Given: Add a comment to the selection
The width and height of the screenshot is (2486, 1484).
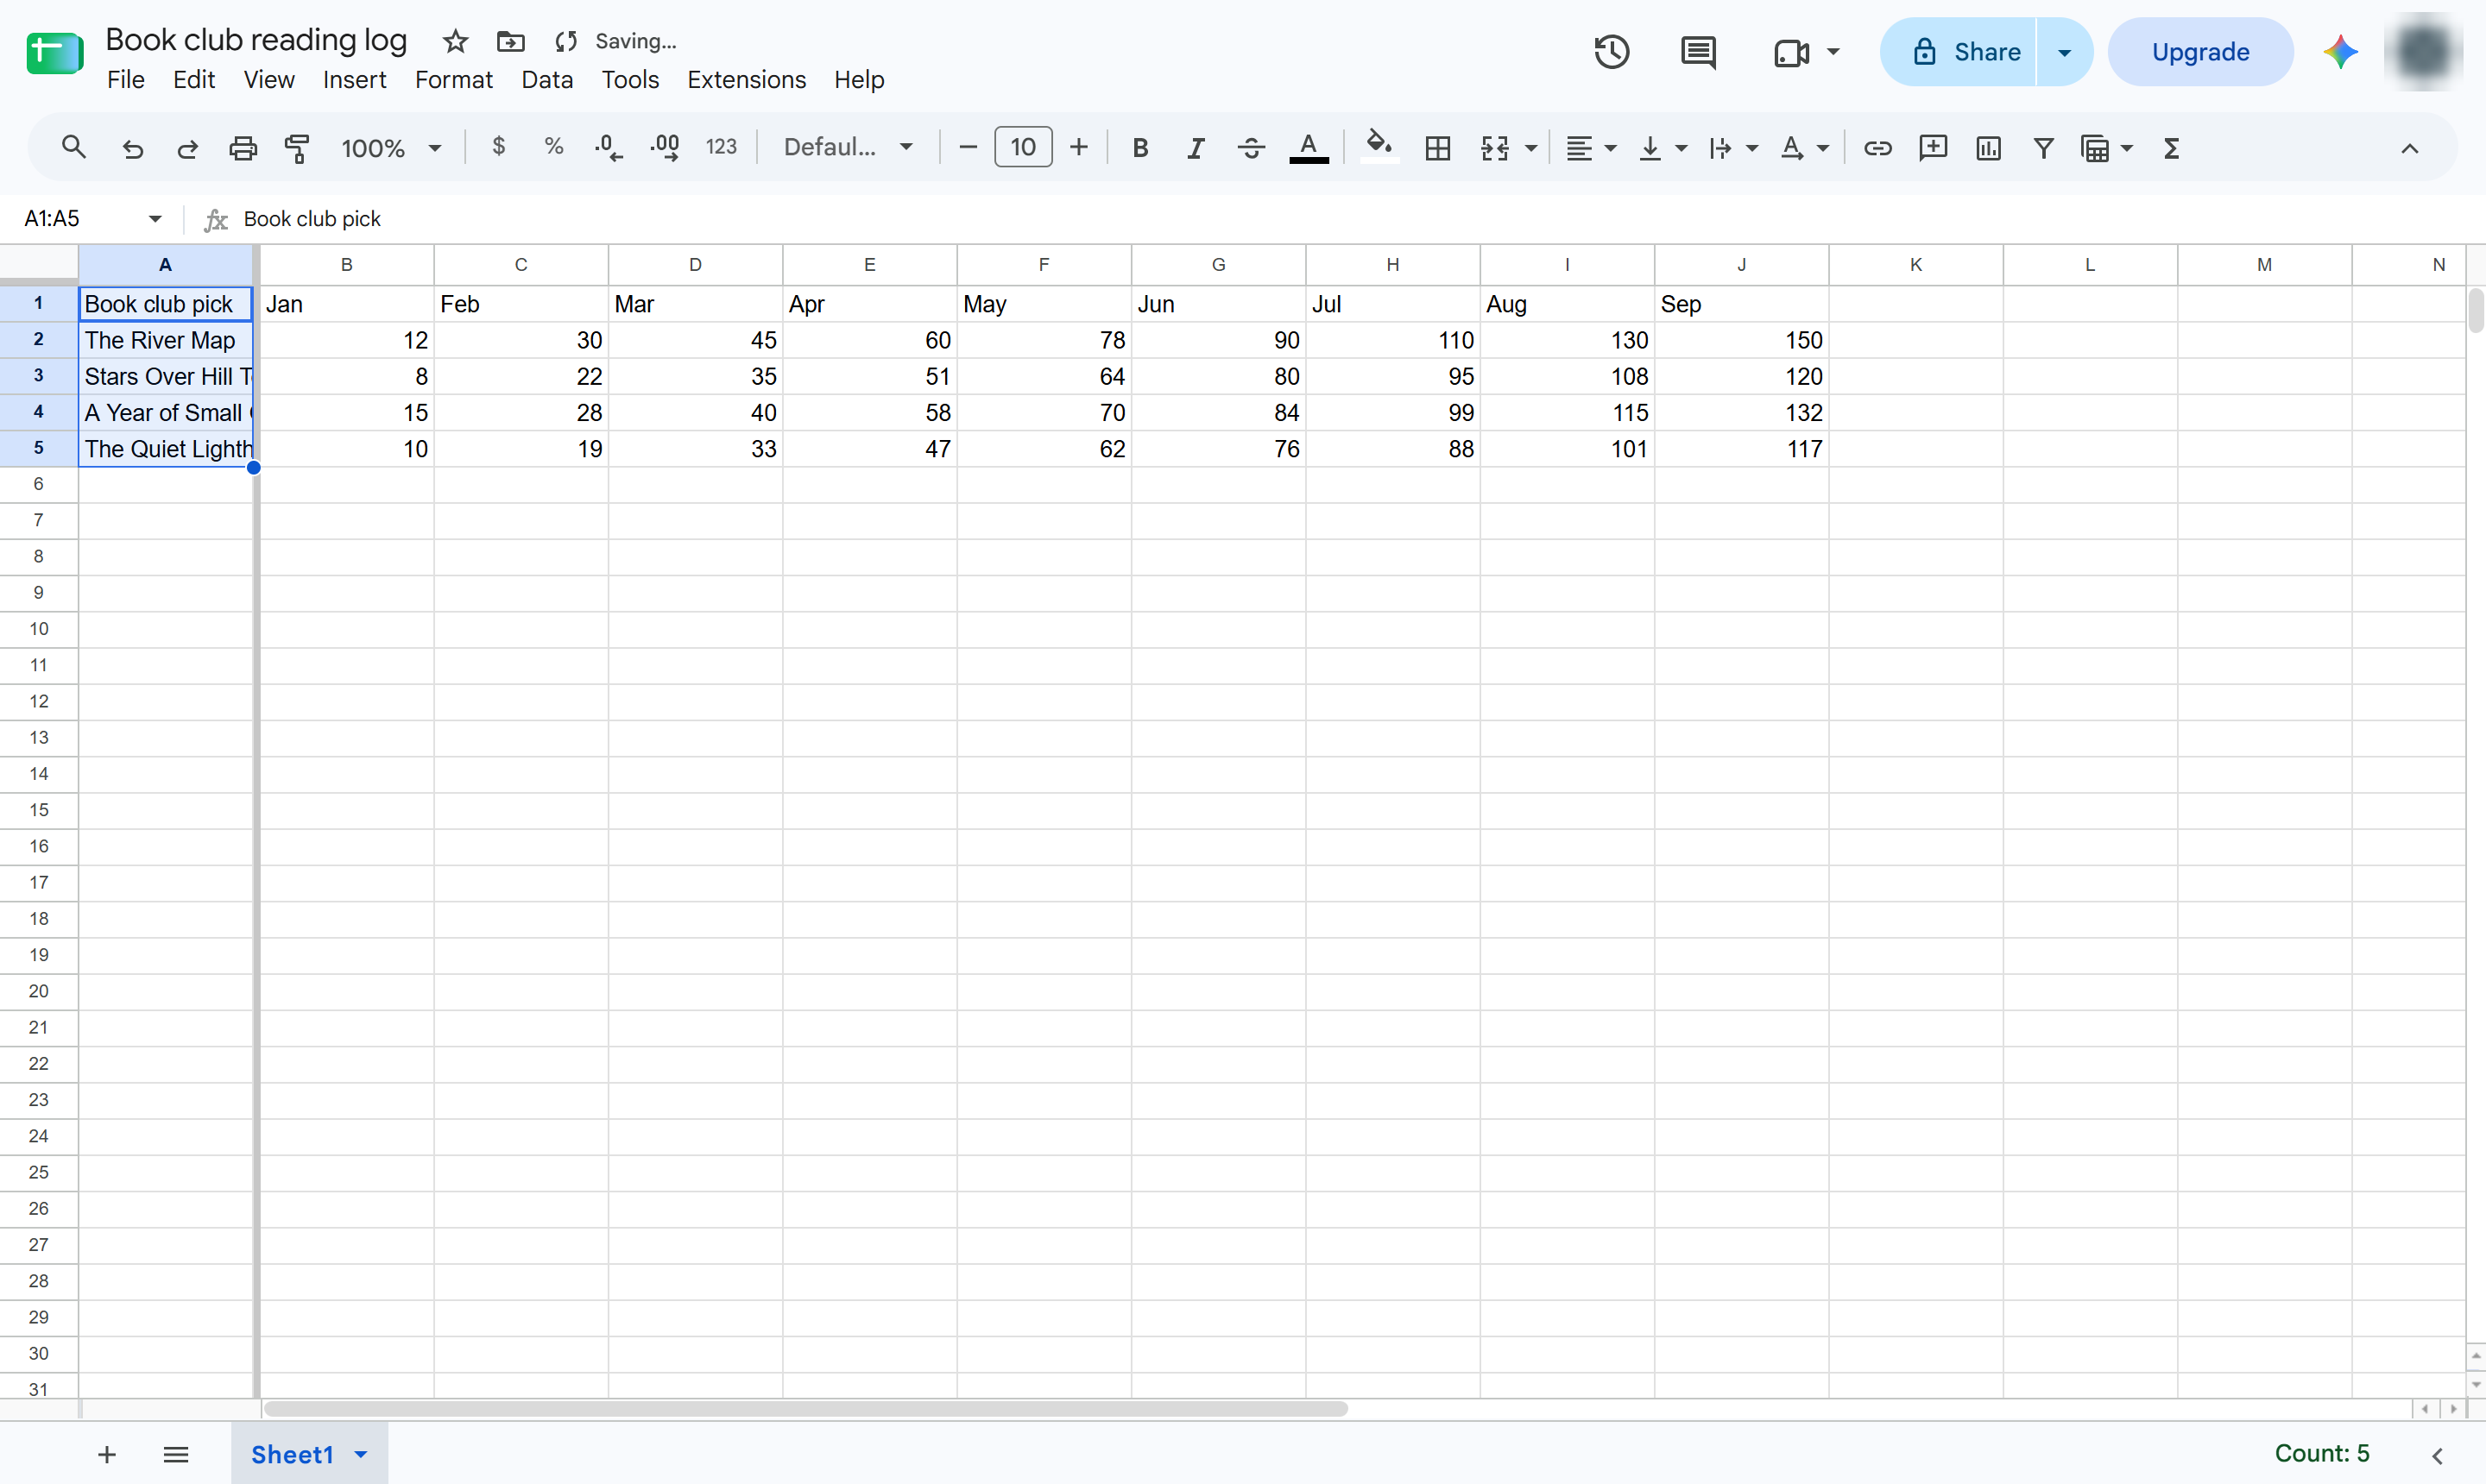Looking at the screenshot, I should pos(1933,148).
